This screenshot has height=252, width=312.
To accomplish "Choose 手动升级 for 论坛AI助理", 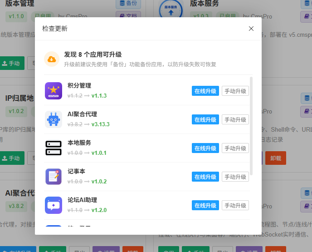I will [235, 205].
